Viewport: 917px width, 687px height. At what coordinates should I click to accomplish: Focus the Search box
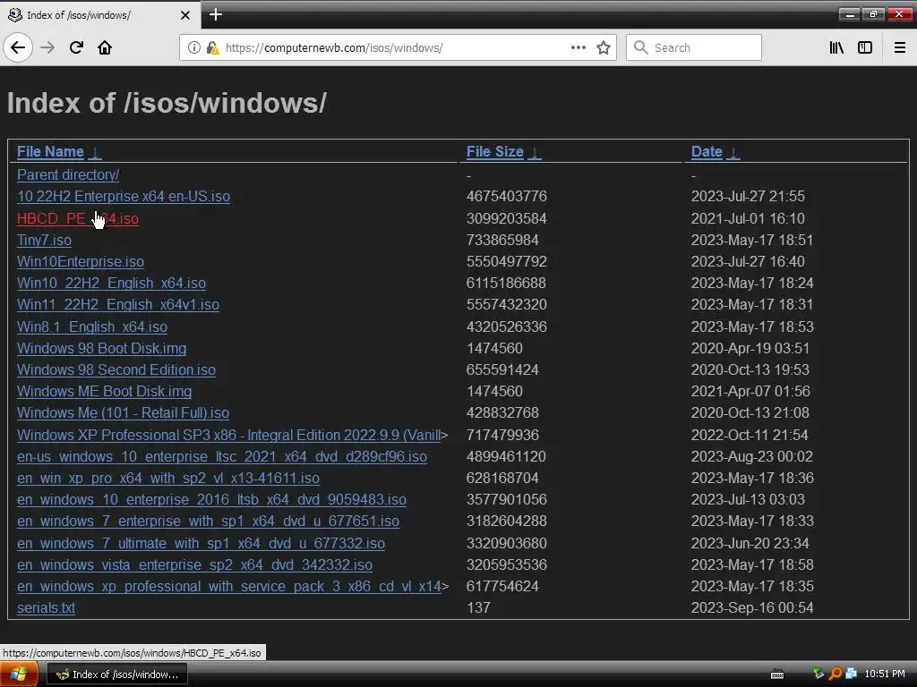(x=694, y=47)
